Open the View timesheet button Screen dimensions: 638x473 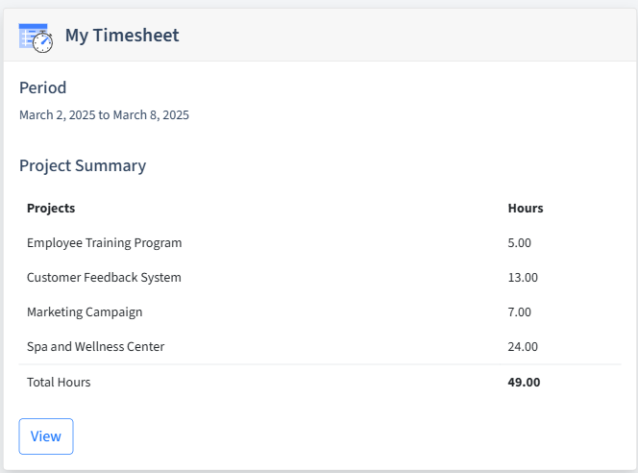pos(46,436)
